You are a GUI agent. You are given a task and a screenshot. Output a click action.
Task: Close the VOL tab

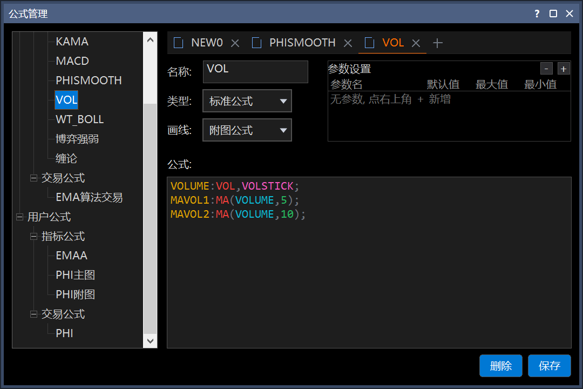416,44
